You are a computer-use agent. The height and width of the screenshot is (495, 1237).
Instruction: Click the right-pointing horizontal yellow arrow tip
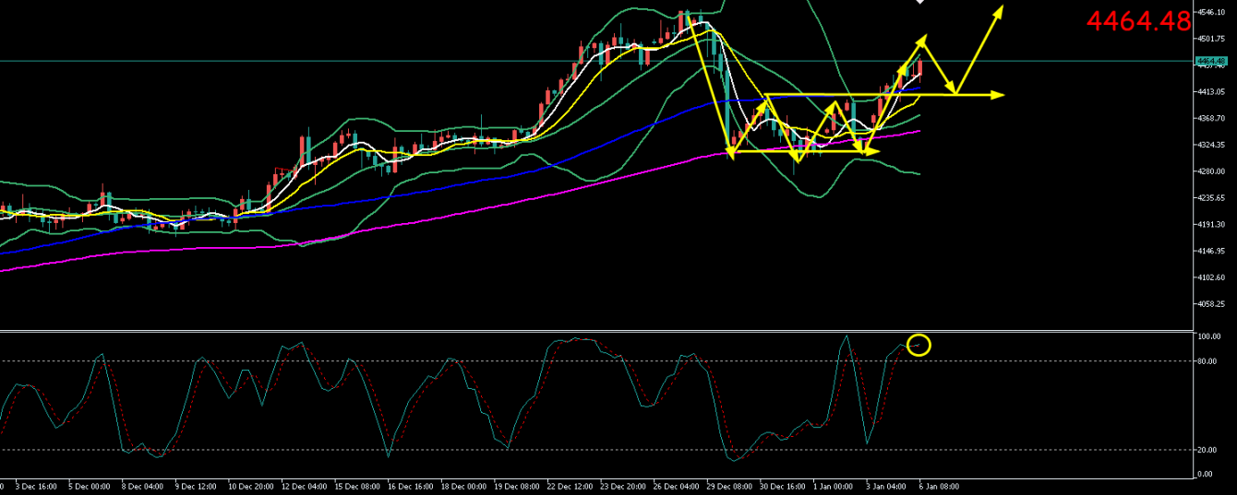coord(1001,95)
